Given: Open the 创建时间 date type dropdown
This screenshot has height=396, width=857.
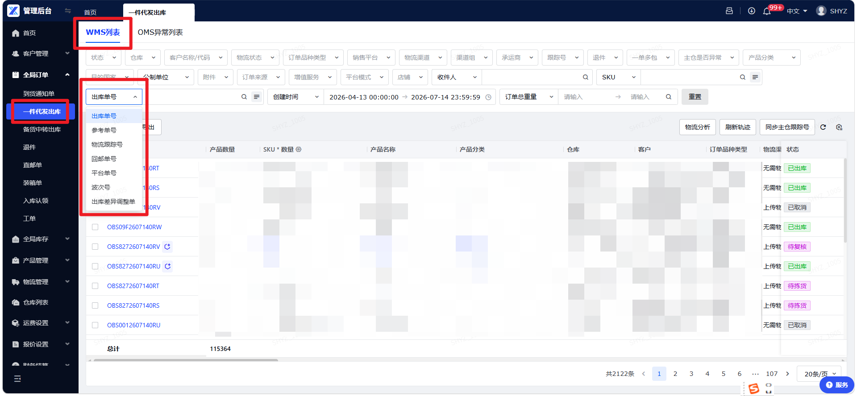Looking at the screenshot, I should pyautogui.click(x=296, y=97).
